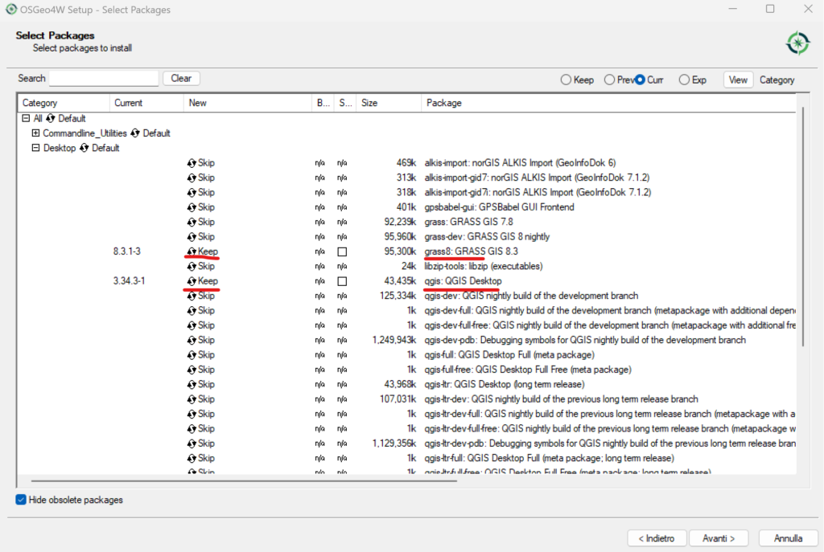824x552 pixels.
Task: Click the 1,249,943k size value
Action: [x=394, y=340]
